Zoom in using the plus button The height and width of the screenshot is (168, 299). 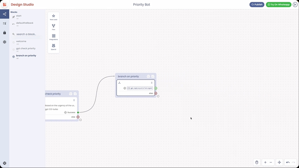(265, 162)
